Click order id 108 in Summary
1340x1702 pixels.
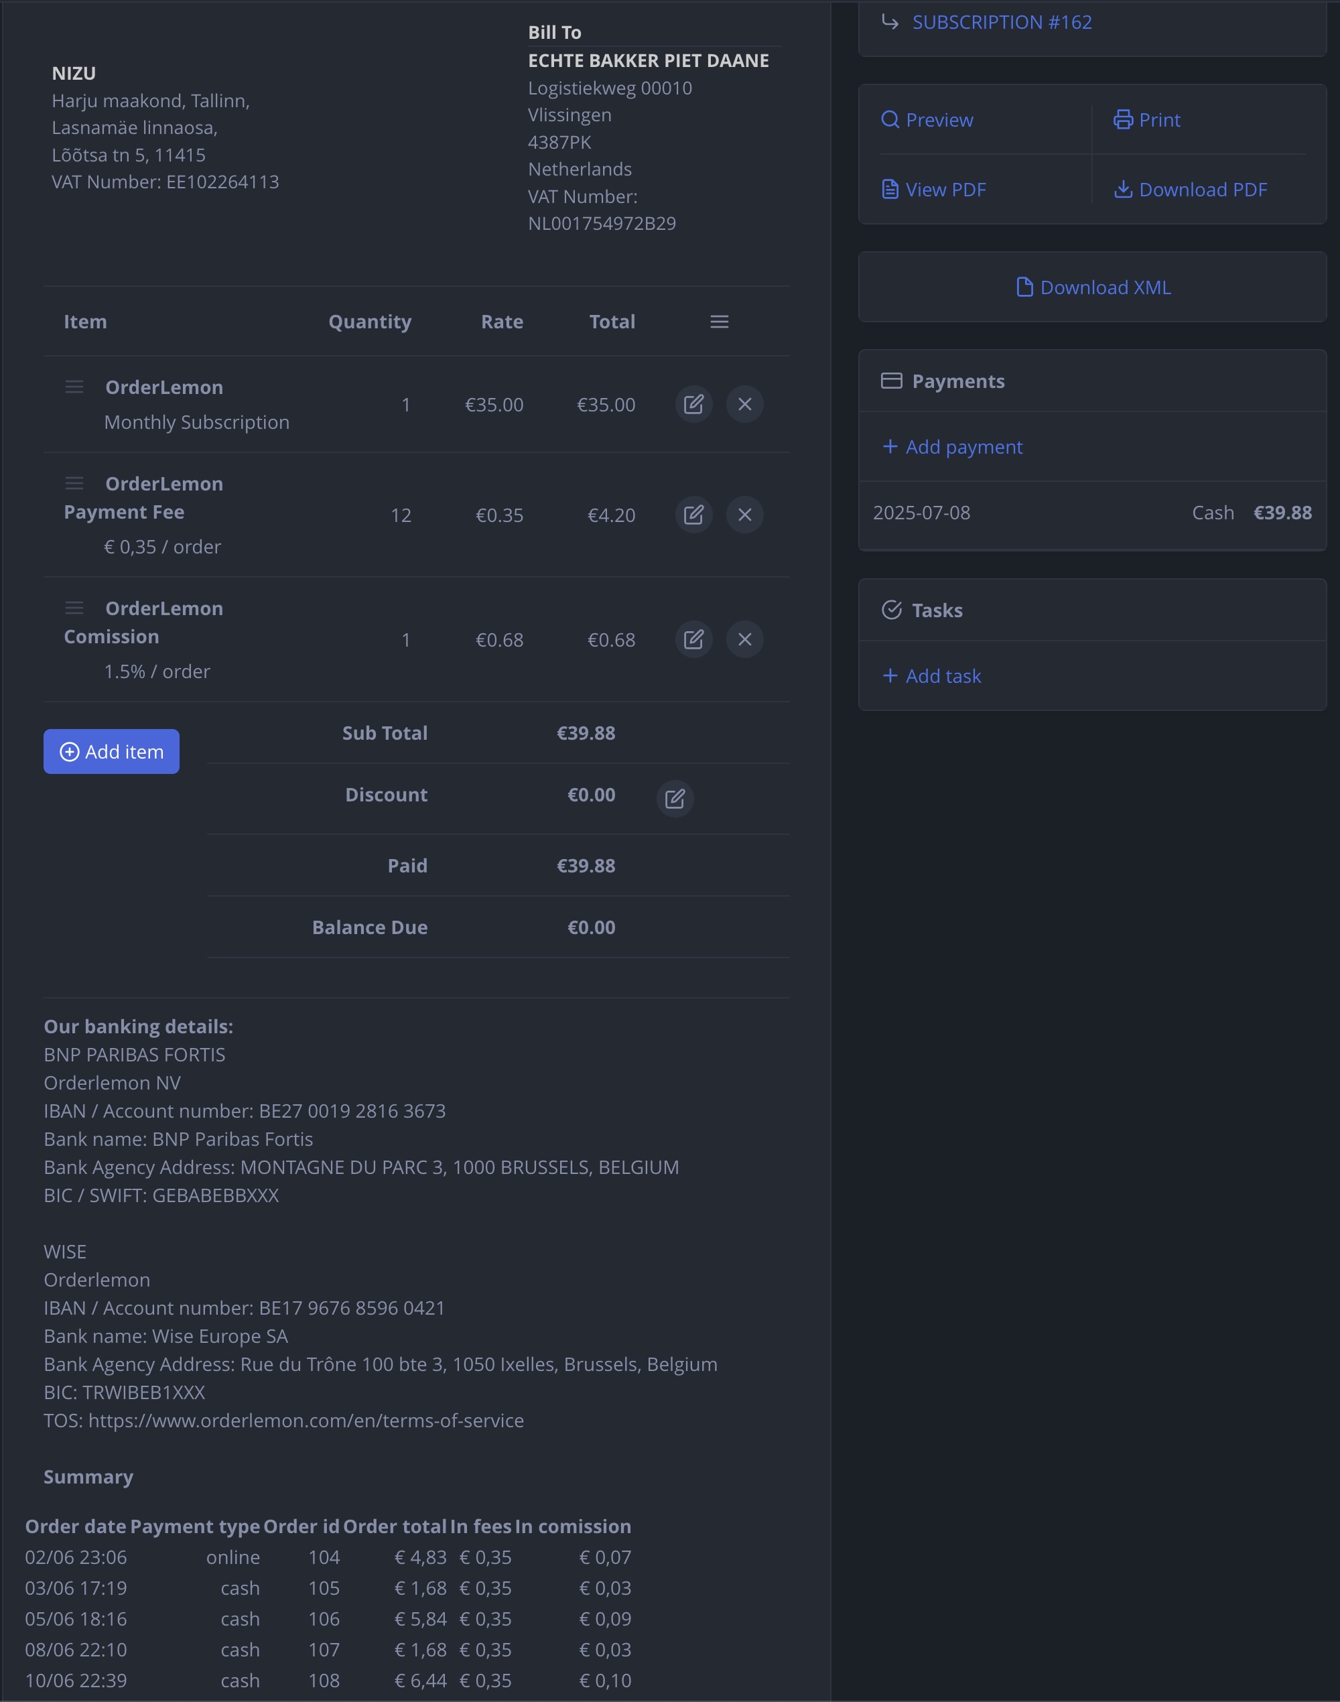coord(324,1681)
